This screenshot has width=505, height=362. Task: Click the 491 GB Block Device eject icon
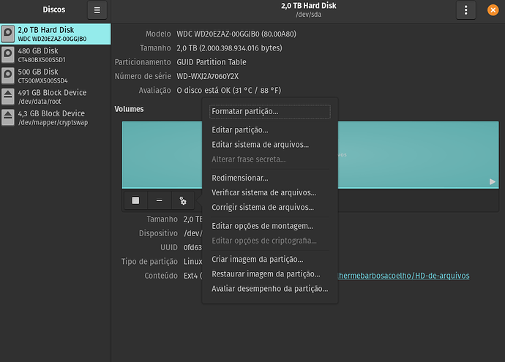click(x=8, y=97)
